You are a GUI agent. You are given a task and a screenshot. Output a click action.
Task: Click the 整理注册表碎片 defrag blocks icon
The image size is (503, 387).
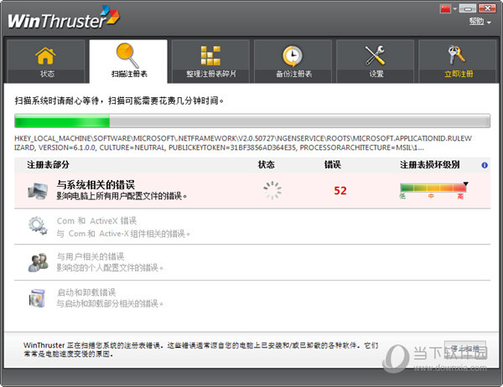[210, 55]
